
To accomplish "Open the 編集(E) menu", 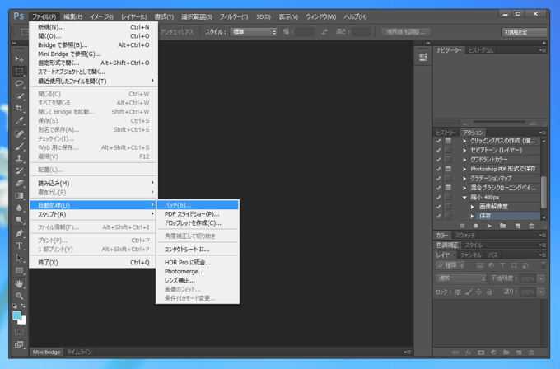I will coord(72,16).
